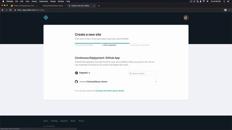The width and height of the screenshot is (232, 130).
Task: Click the browser back arrow
Action: point(3,10)
